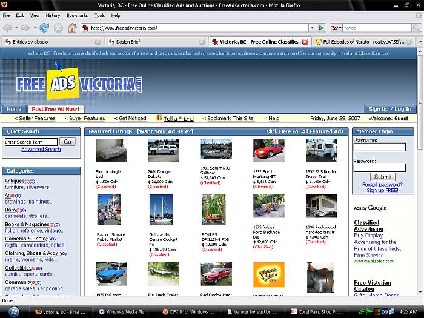Viewport: 424px width, 318px height.
Task: Focus the Password input field
Action: [379, 168]
